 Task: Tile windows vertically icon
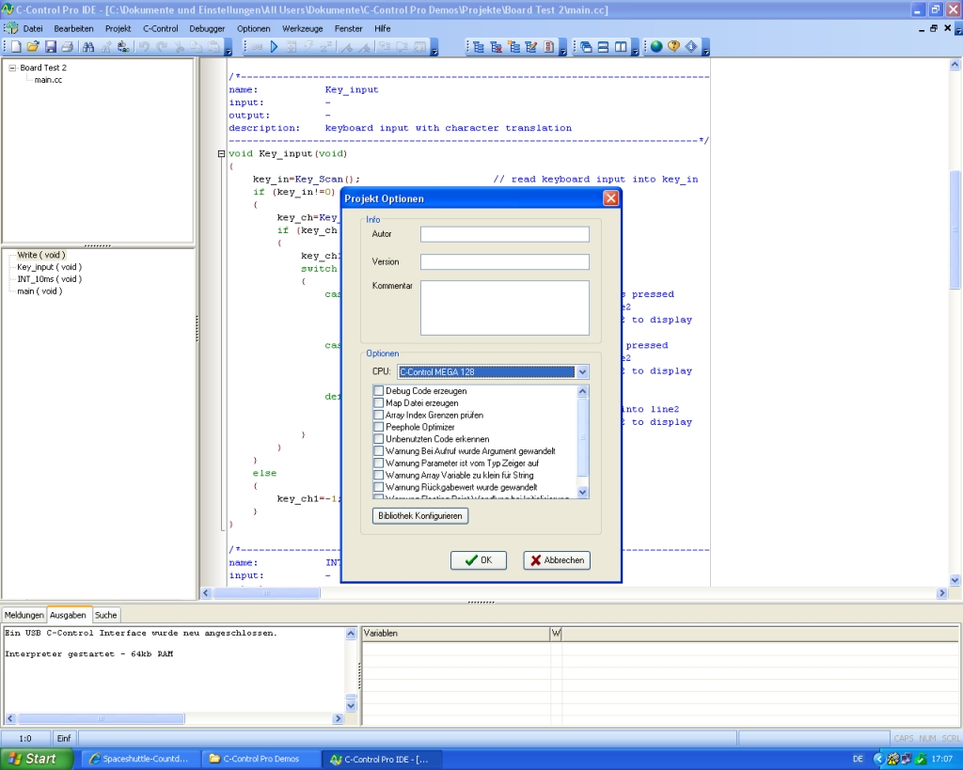(621, 47)
